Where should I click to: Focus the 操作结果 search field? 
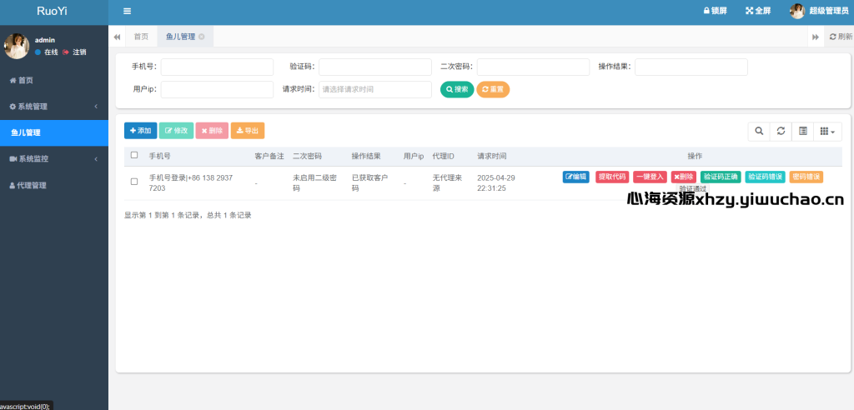tap(691, 67)
